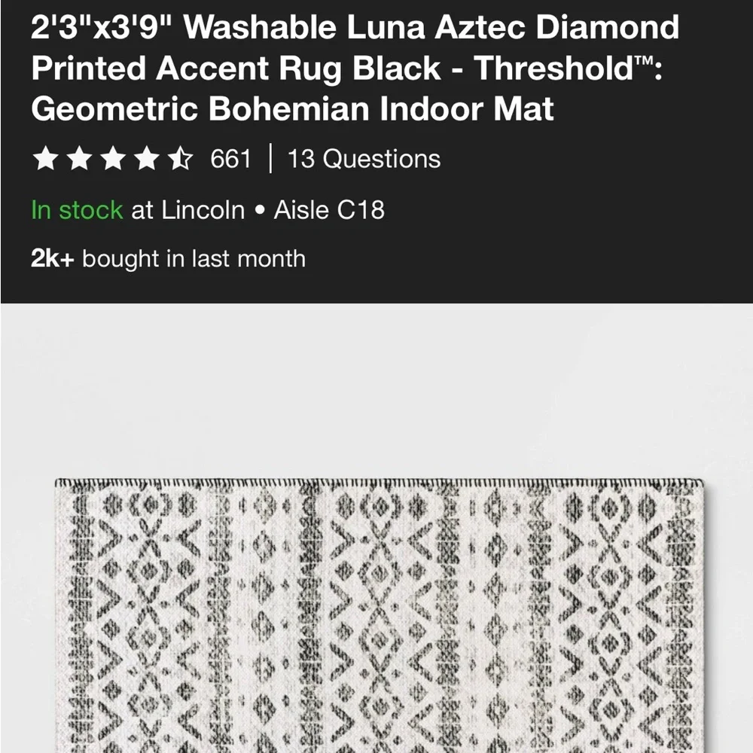Screen dimensions: 753x753
Task: Open the 661 ratings count
Action: click(x=230, y=159)
